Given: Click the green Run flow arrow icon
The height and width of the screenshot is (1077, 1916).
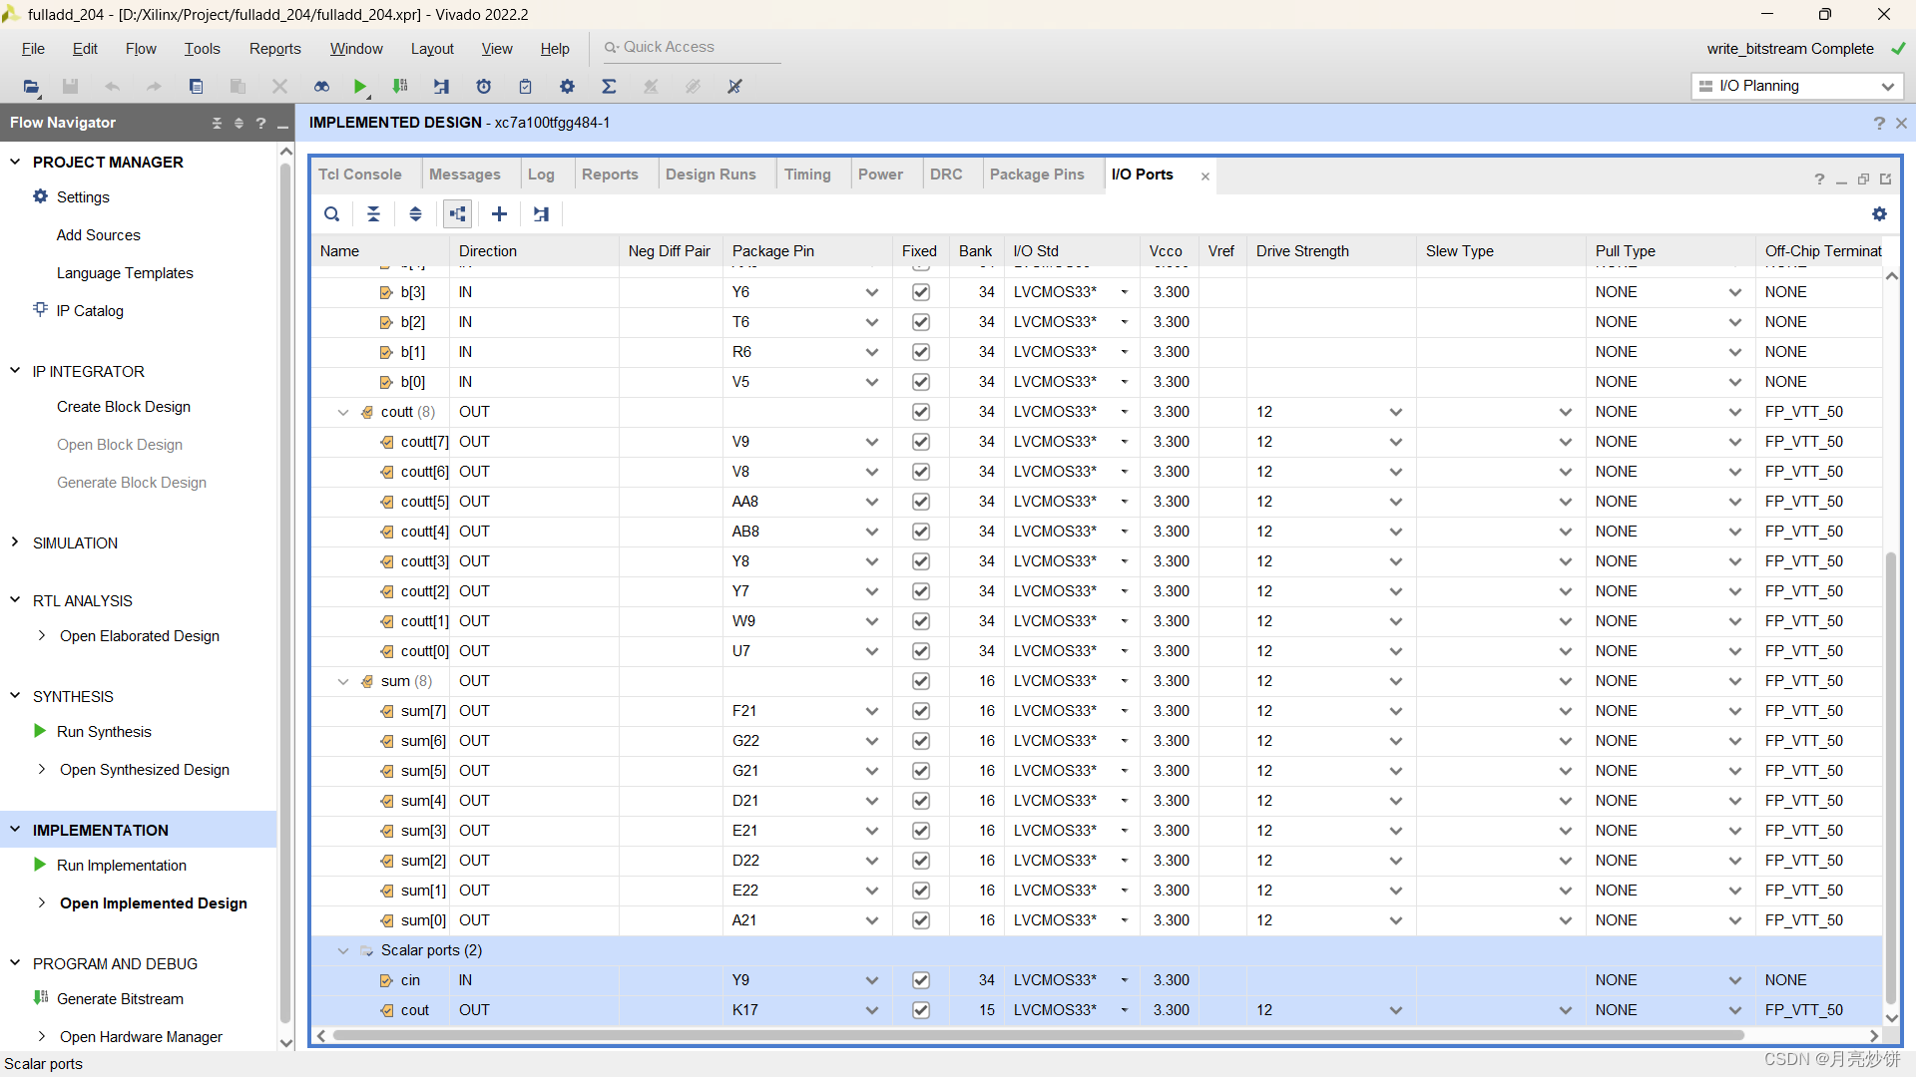Looking at the screenshot, I should (360, 87).
